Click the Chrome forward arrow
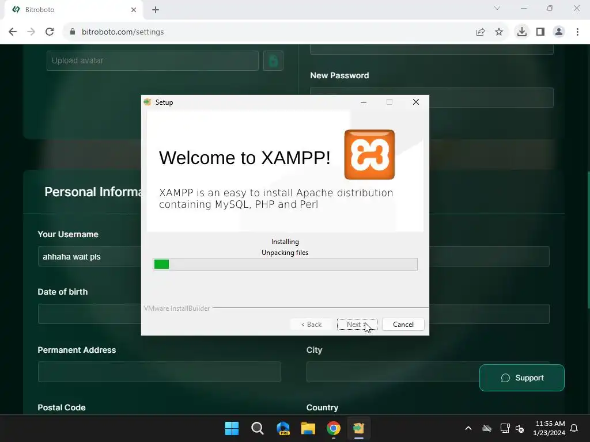The height and width of the screenshot is (442, 590). pos(31,32)
